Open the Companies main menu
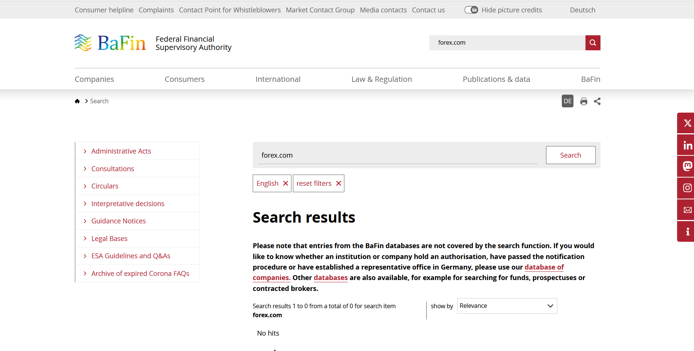This screenshot has width=694, height=351. [x=94, y=79]
